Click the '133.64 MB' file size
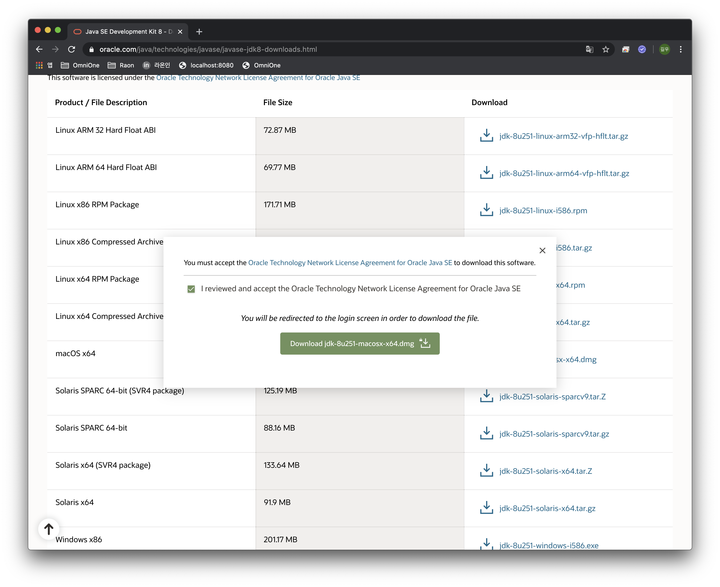720x587 pixels. tap(281, 465)
